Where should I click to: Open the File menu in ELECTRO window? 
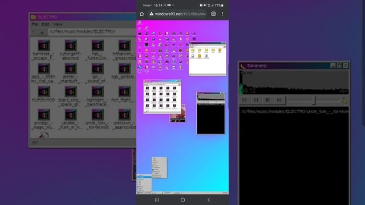(35, 24)
